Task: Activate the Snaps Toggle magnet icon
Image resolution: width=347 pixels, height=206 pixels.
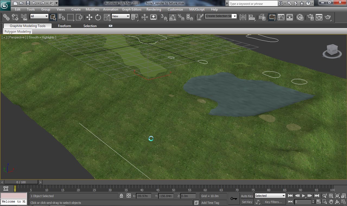Action: [x=164, y=17]
